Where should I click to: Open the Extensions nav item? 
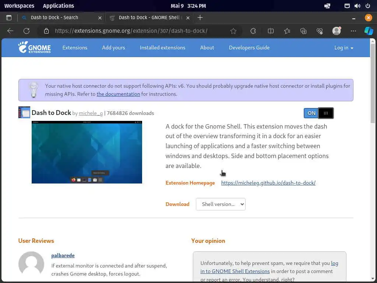point(75,48)
